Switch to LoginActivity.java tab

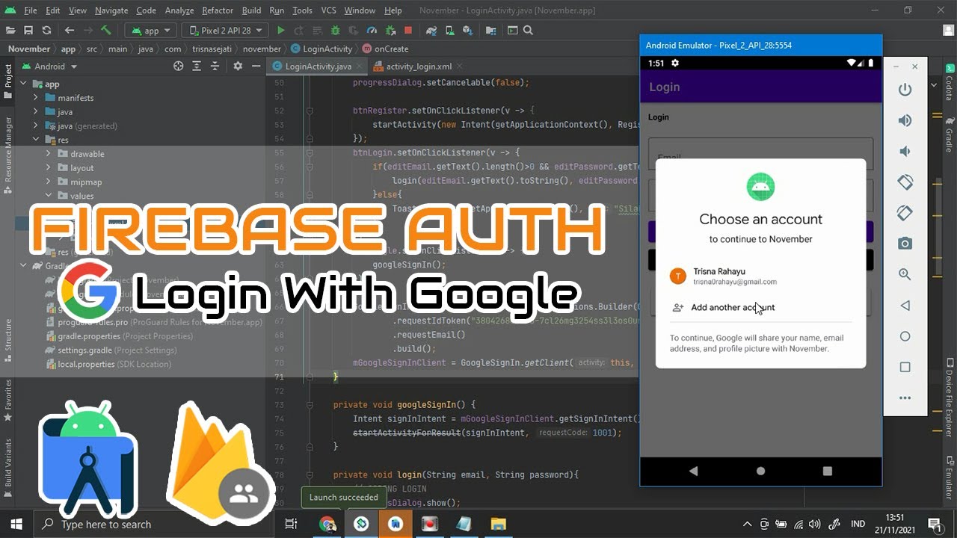point(319,66)
